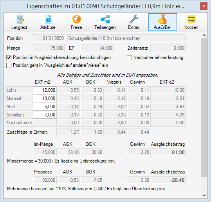
Task: Click the Lohn EKT mZ field 12,000
Action: 45,90
